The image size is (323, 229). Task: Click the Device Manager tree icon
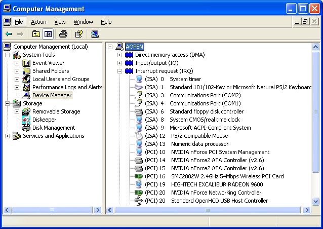pyautogui.click(x=26, y=95)
